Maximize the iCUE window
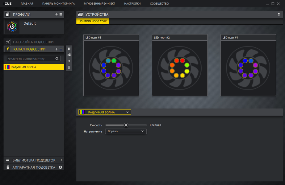This screenshot has height=185, width=285. pyautogui.click(x=273, y=4)
